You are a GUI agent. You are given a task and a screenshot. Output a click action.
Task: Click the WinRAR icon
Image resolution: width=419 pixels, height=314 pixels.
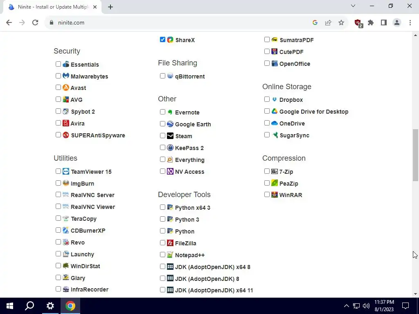(x=275, y=195)
